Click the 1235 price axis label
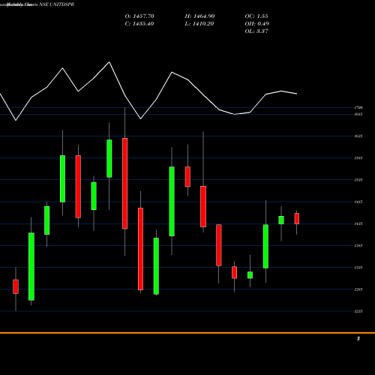Image resolution: width=375 pixels, height=375 pixels. click(x=358, y=311)
